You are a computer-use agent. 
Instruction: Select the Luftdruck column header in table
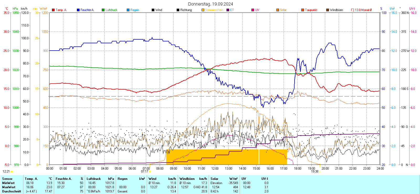click(x=94, y=179)
